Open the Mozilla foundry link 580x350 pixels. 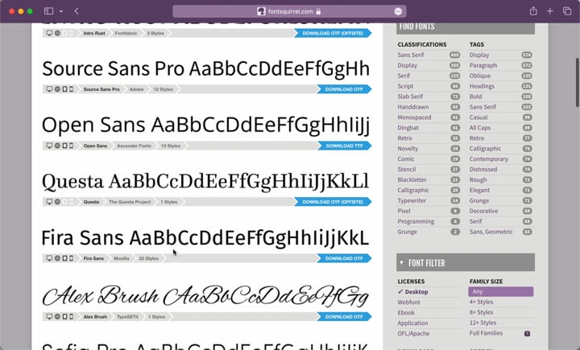(x=122, y=258)
